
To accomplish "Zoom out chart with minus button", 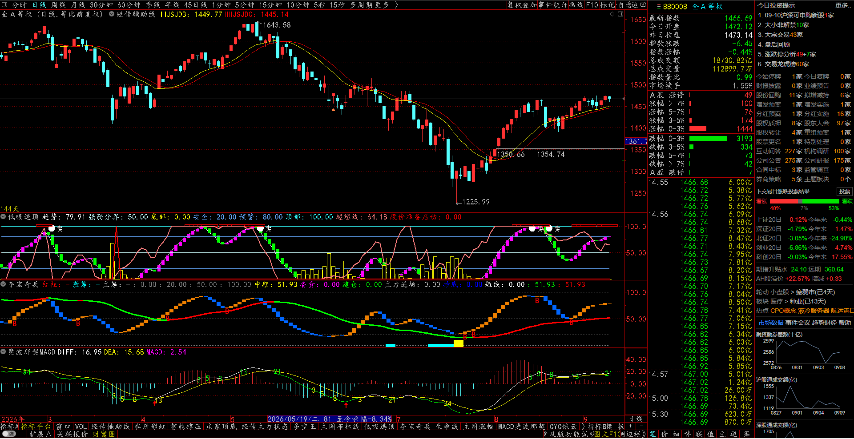I will pos(641,427).
